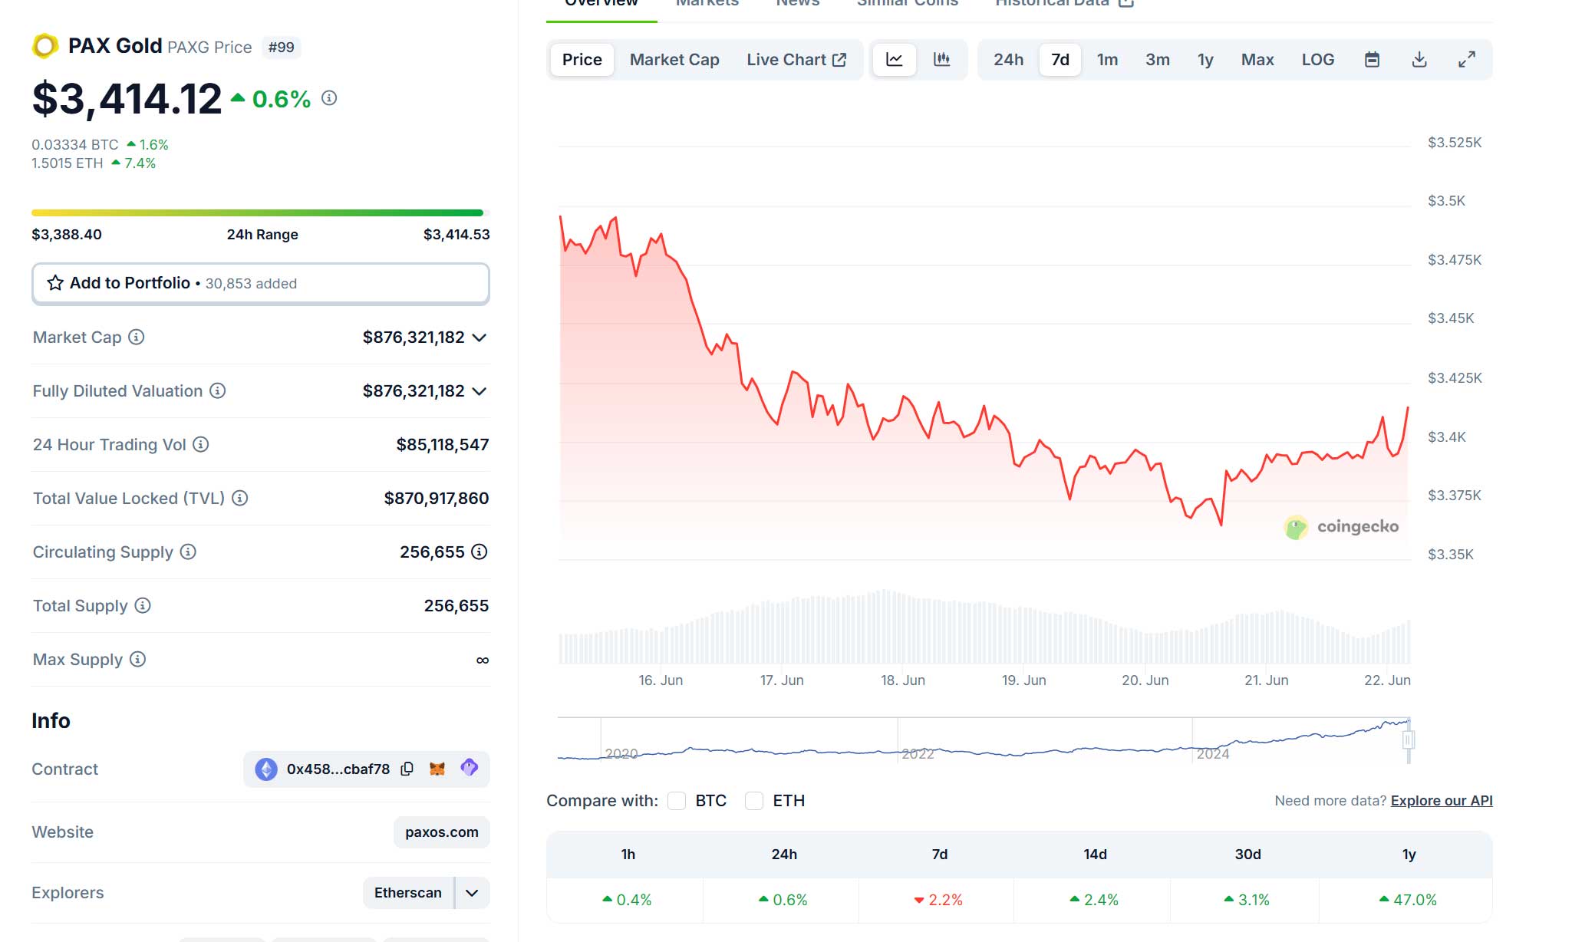The width and height of the screenshot is (1572, 942).
Task: Click the 7d -2.2% performance cell
Action: [938, 900]
